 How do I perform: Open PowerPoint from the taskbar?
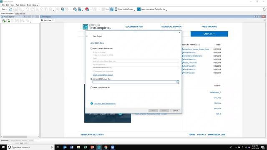tap(92, 147)
